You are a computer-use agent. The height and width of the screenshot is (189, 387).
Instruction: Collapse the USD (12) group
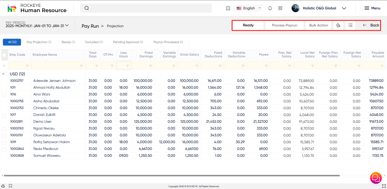(3, 74)
